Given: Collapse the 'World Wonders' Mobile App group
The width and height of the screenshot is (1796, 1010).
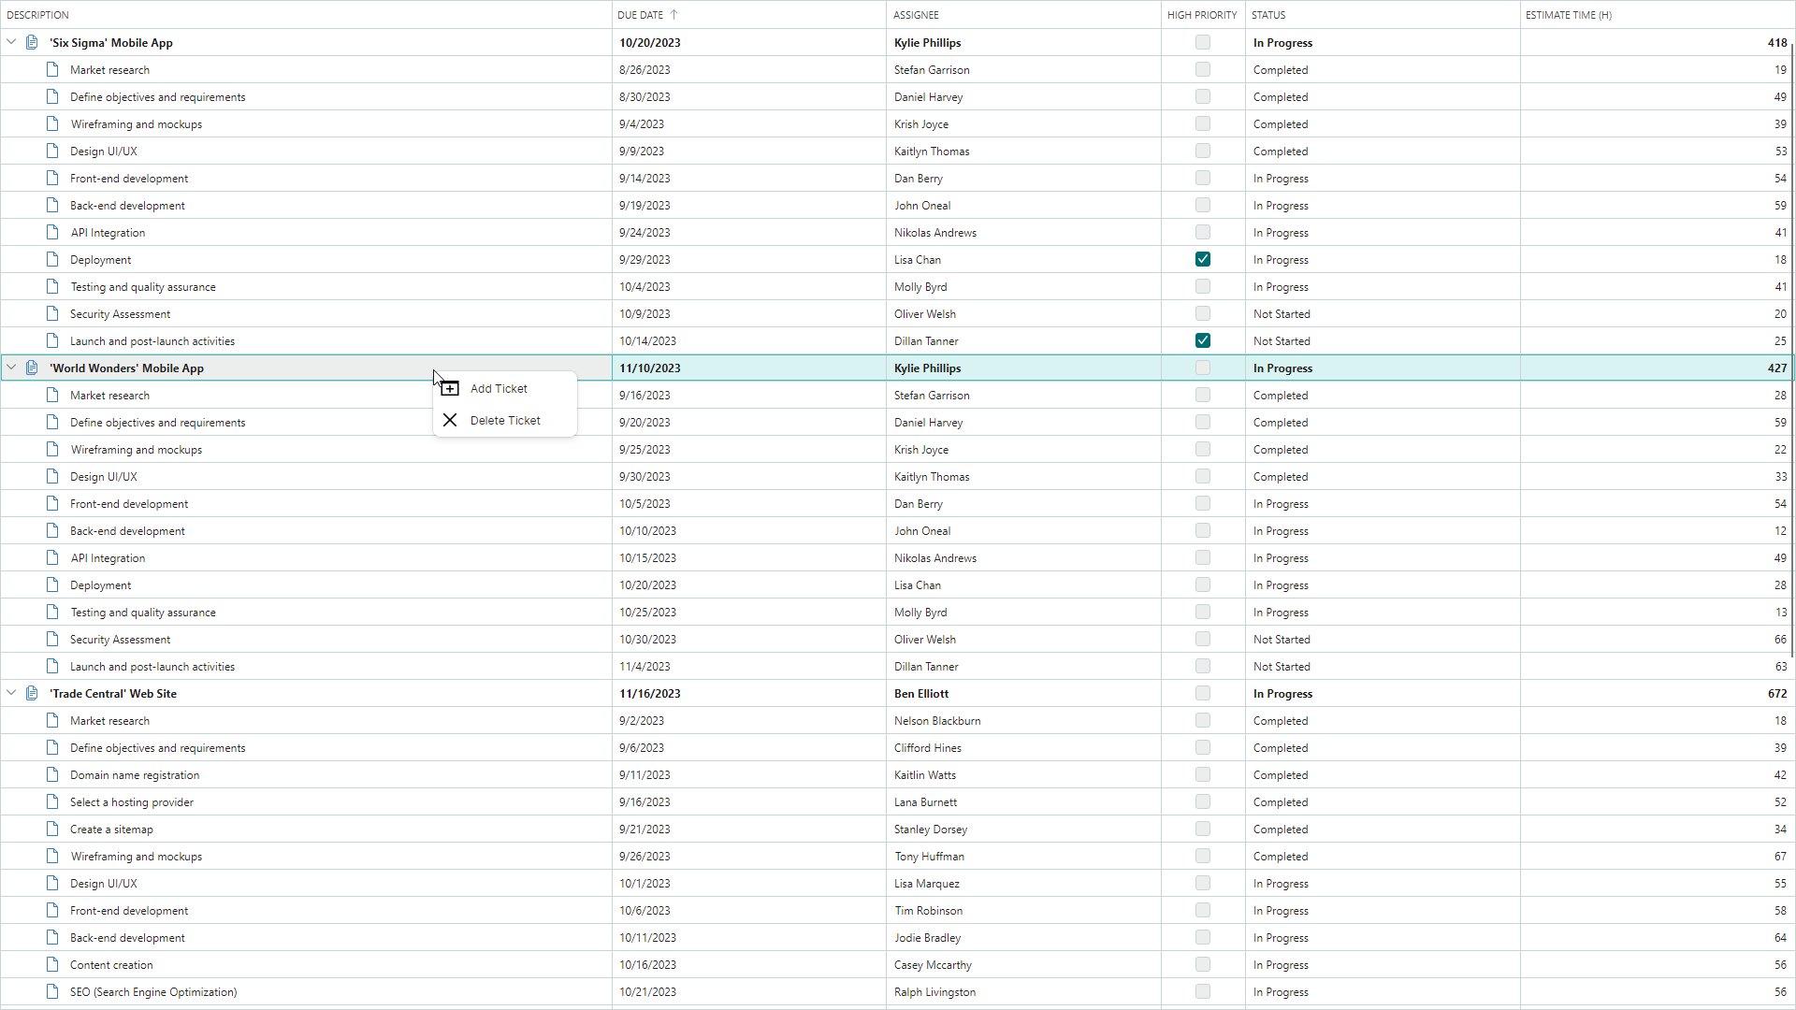Looking at the screenshot, I should point(11,368).
